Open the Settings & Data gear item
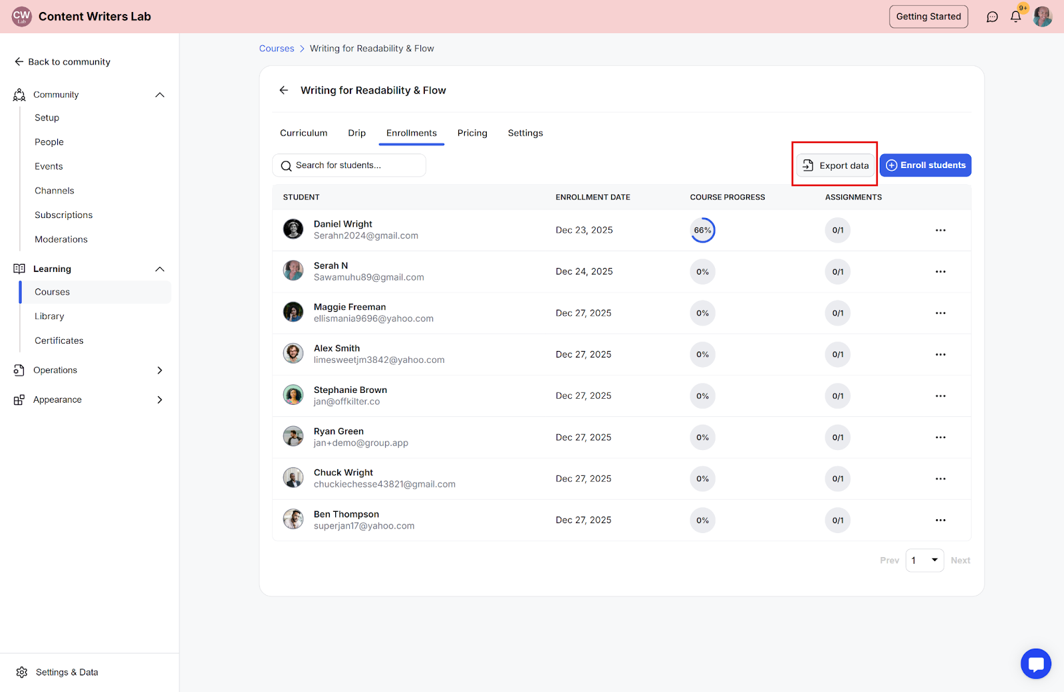The height and width of the screenshot is (692, 1064). pyautogui.click(x=57, y=672)
